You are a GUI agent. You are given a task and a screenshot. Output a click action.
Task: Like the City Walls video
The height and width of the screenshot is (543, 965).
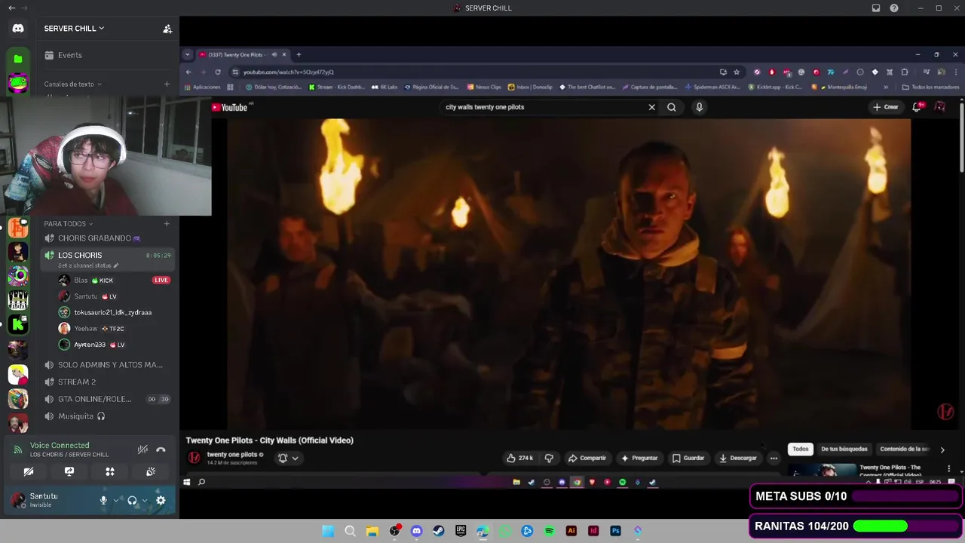pos(520,458)
